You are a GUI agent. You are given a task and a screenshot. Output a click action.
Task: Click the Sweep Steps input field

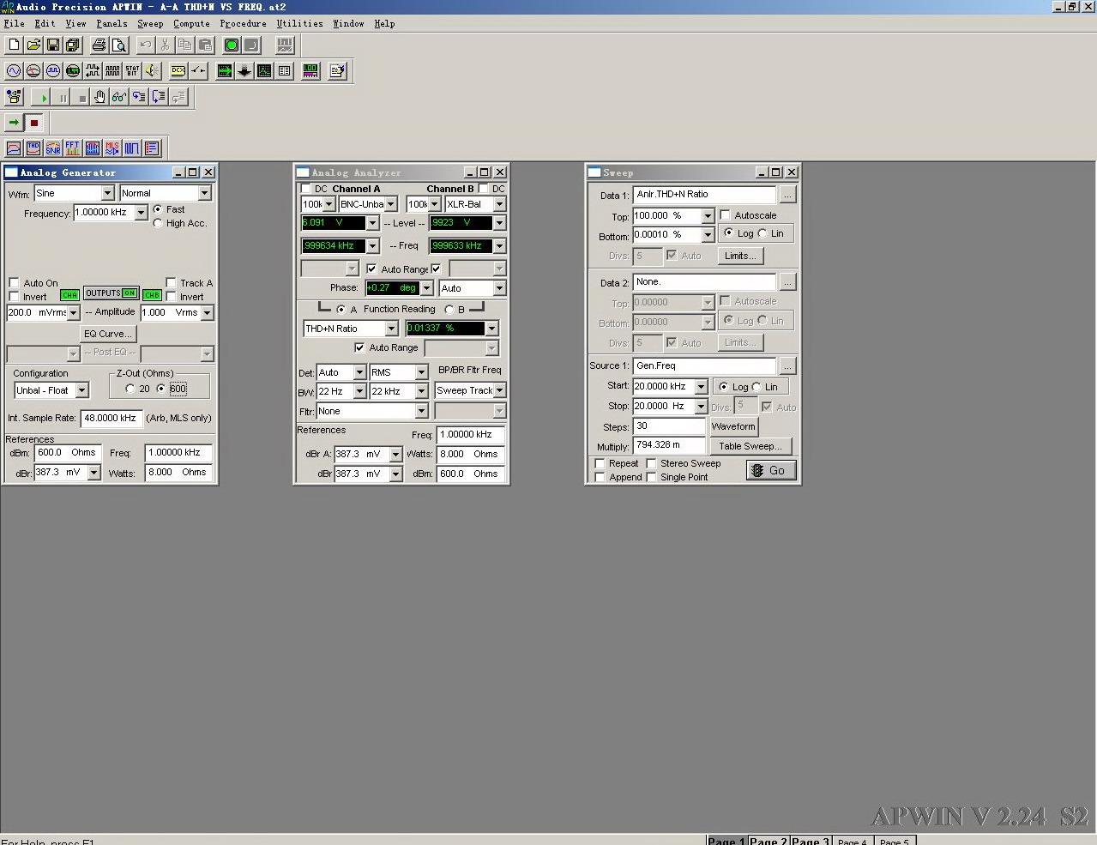[x=669, y=426]
